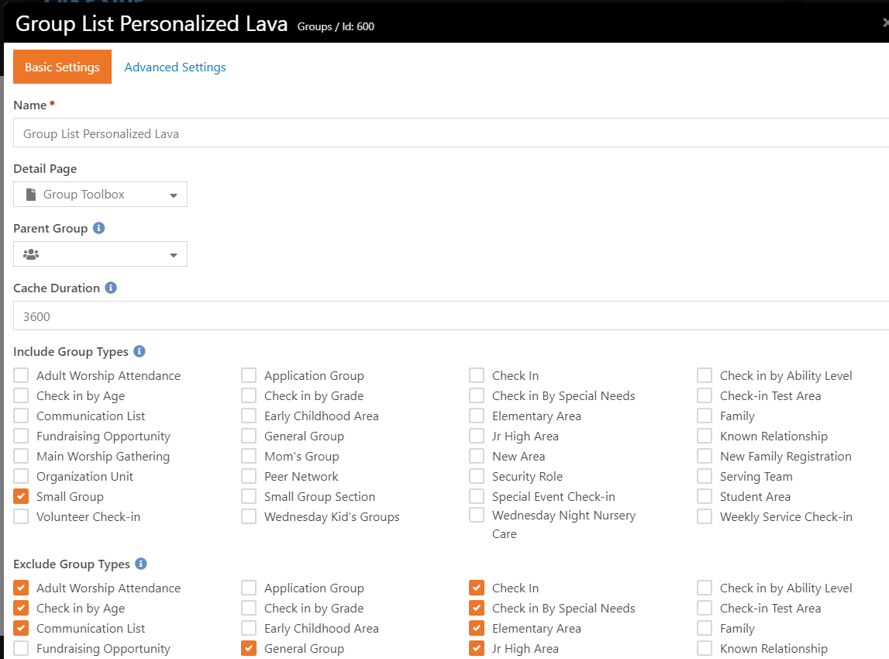Uncheck Check in By Special Needs in Exclude list

tap(477, 608)
